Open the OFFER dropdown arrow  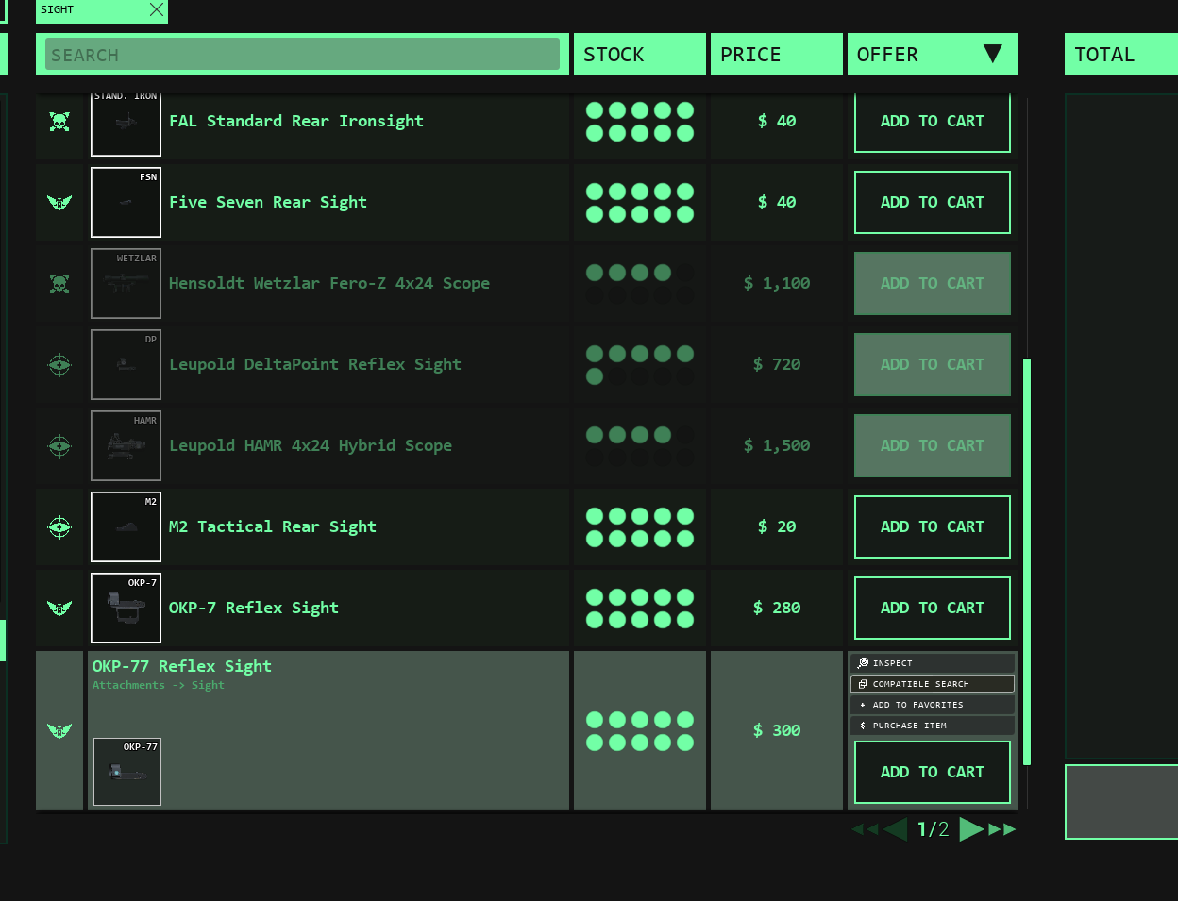pos(992,54)
